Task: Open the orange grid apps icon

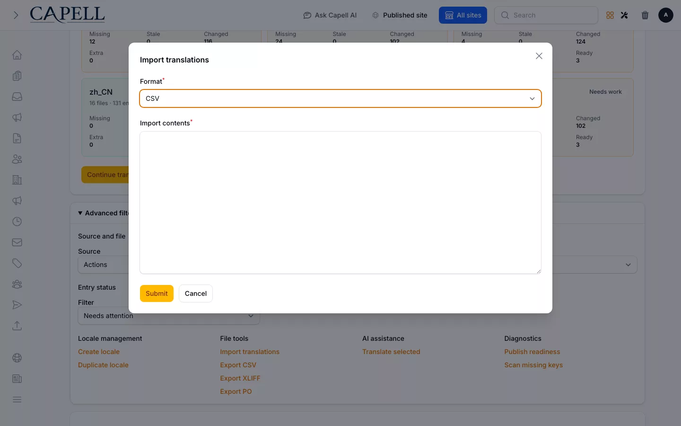Action: (610, 15)
